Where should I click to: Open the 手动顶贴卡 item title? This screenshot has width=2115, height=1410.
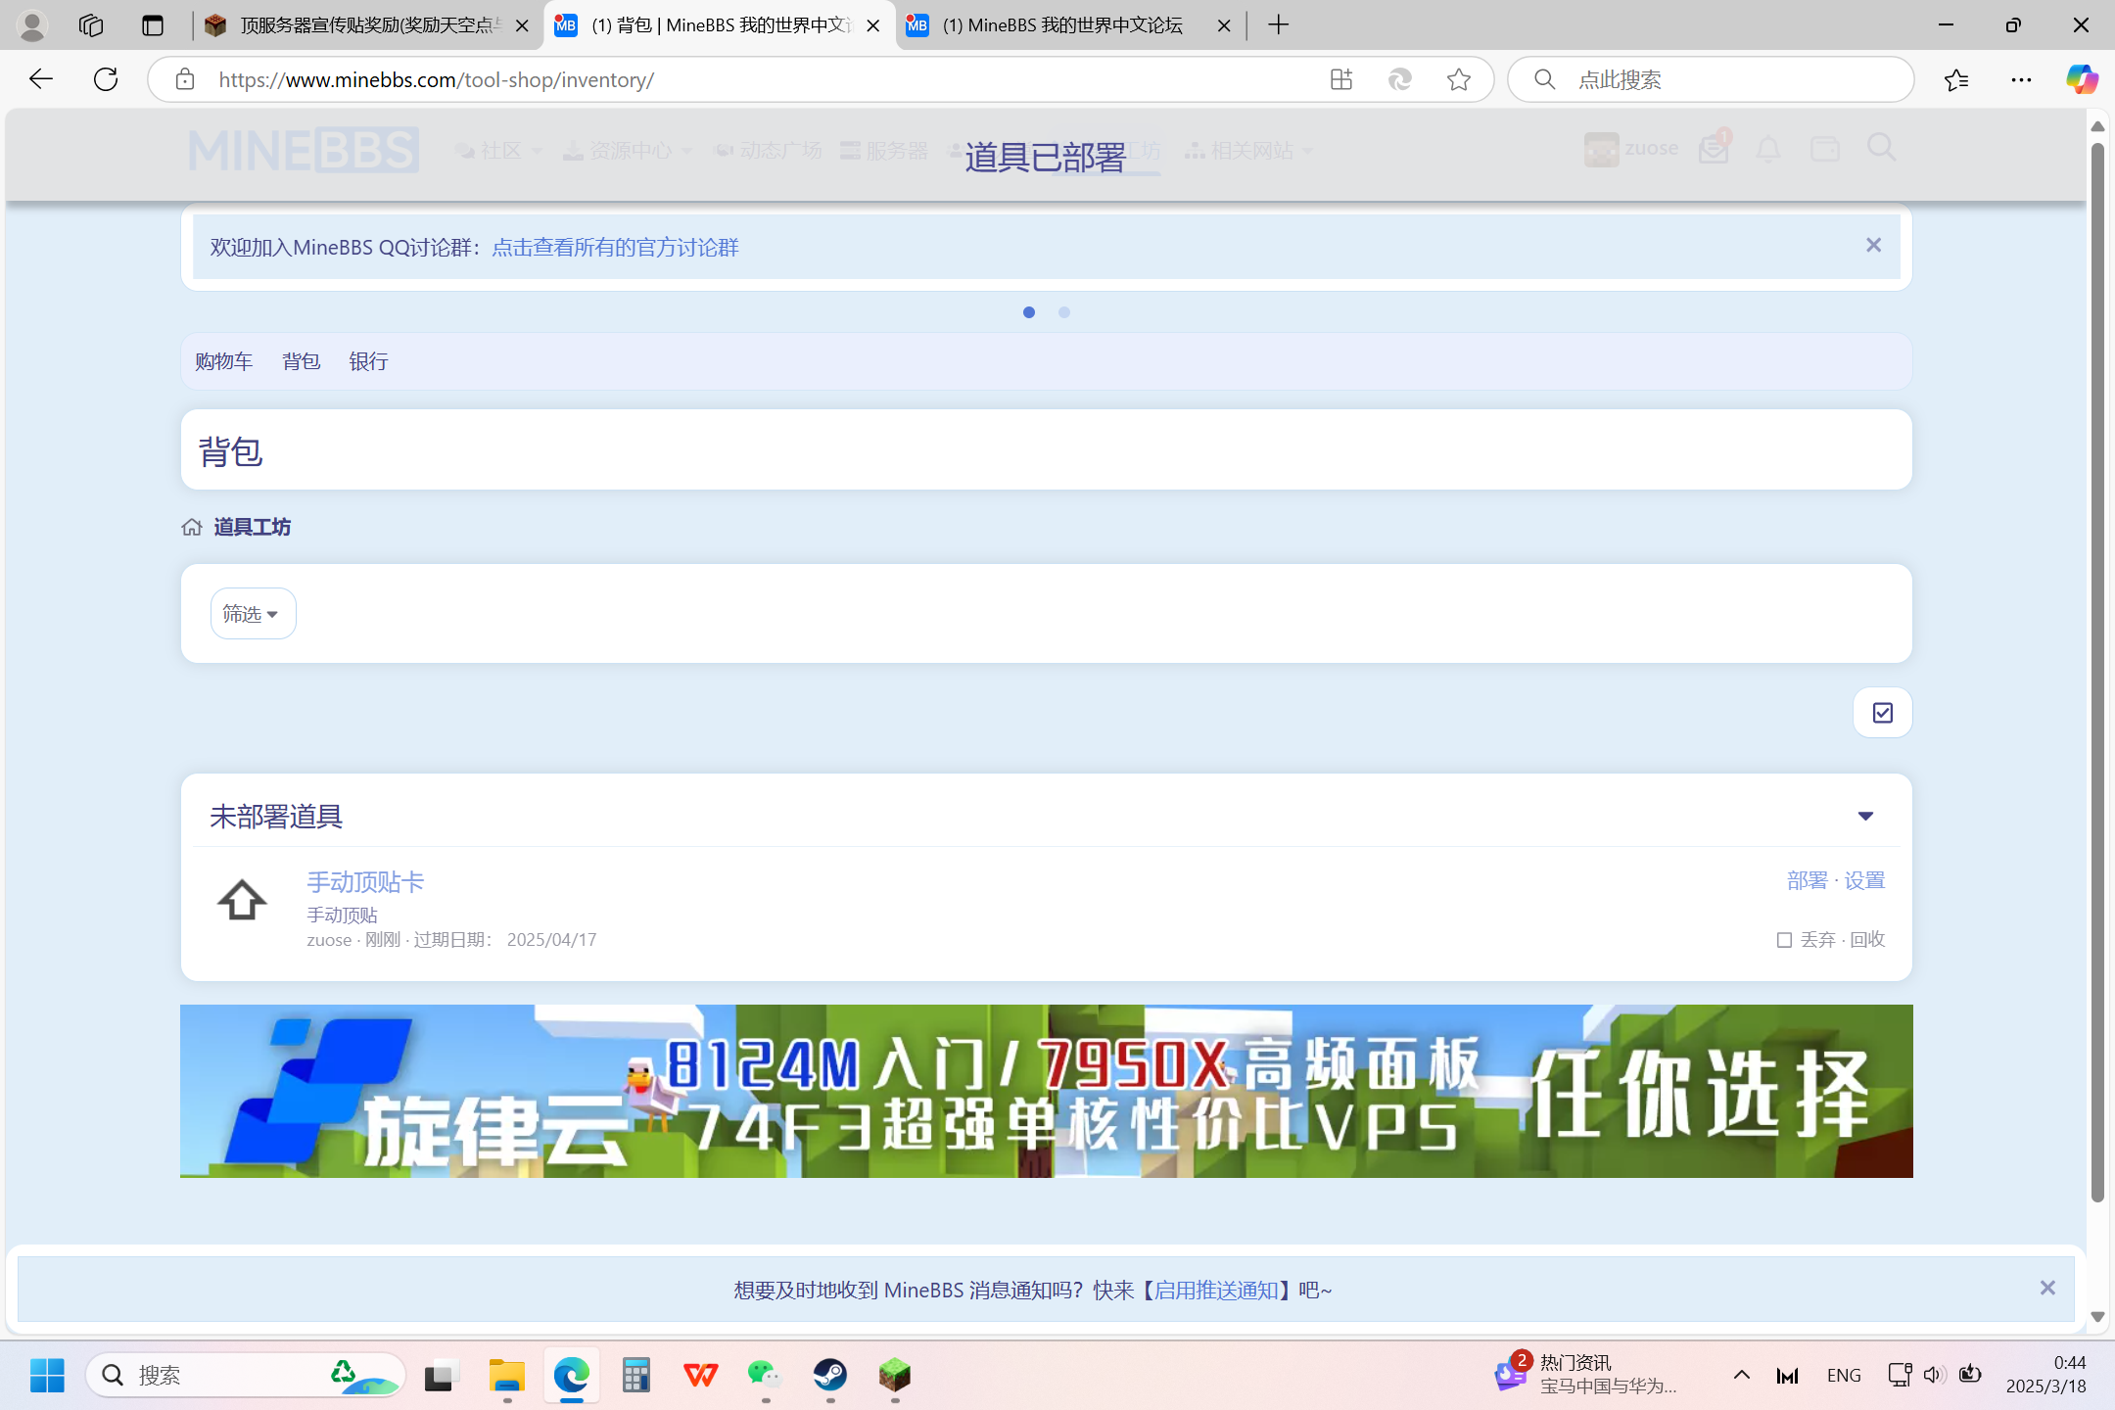click(x=365, y=882)
